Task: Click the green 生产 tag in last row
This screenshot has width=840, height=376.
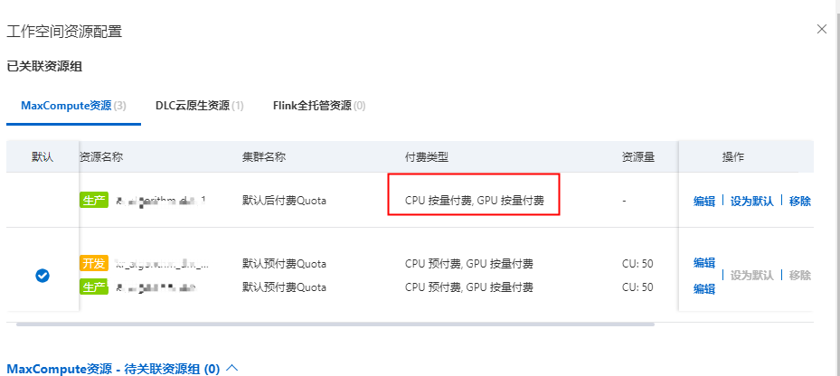Action: 94,287
